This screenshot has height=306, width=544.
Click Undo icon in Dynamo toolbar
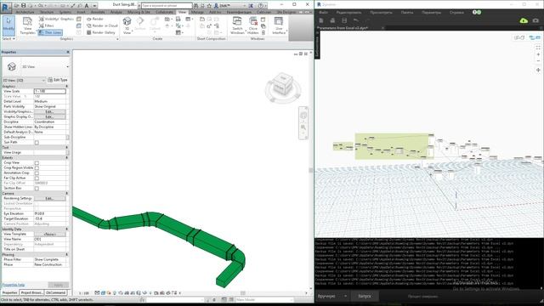pos(356,20)
